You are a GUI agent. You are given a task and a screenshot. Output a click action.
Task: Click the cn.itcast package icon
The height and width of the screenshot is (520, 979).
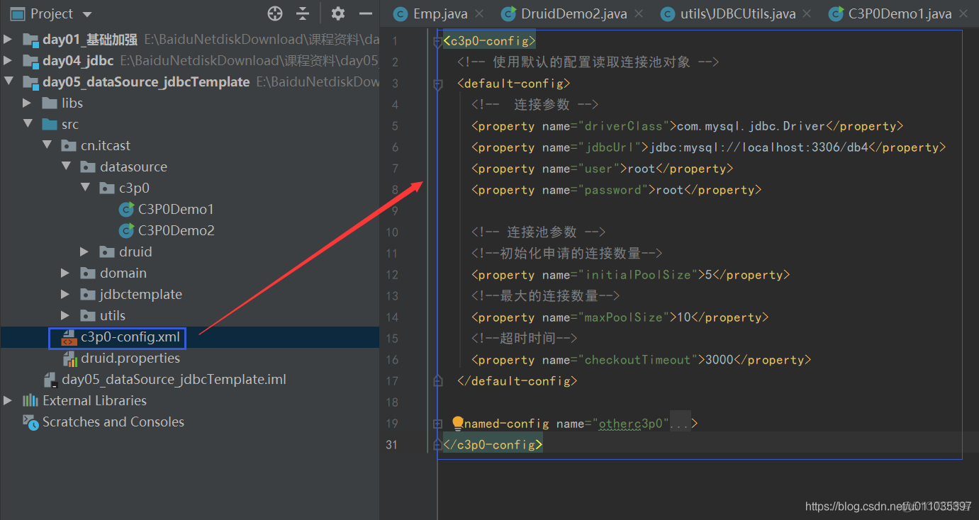tap(69, 146)
